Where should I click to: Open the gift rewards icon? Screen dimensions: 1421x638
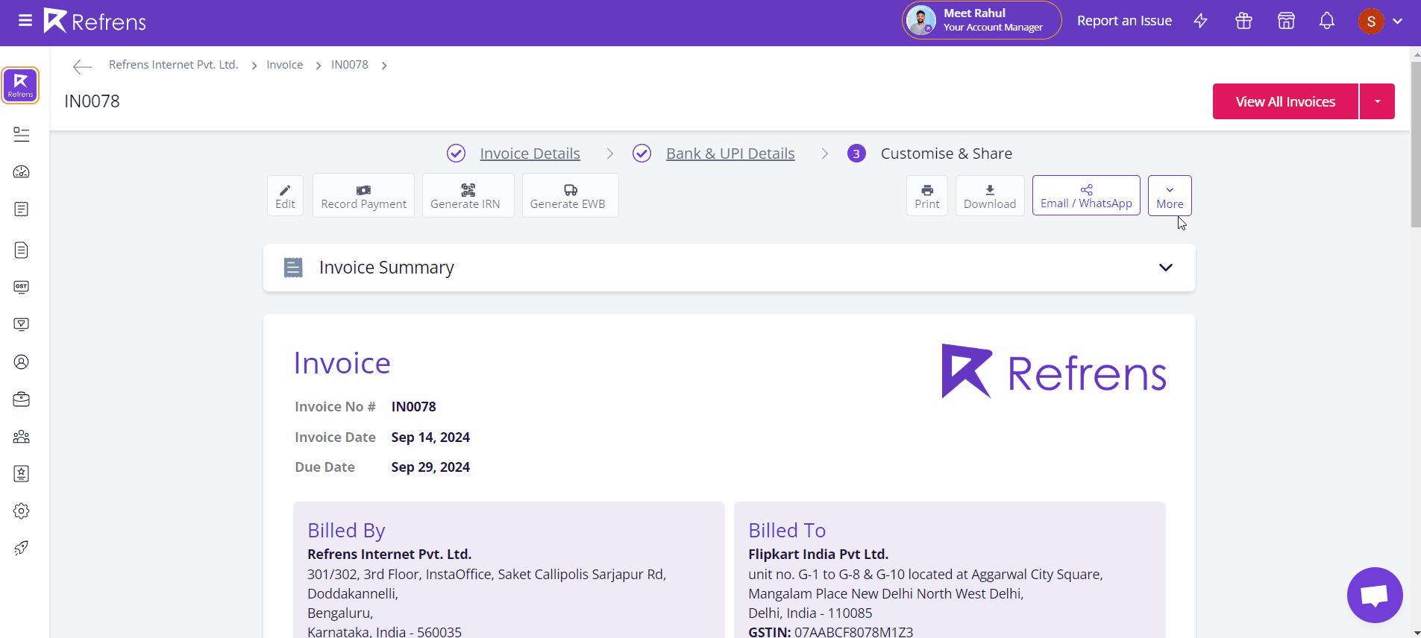click(1243, 21)
